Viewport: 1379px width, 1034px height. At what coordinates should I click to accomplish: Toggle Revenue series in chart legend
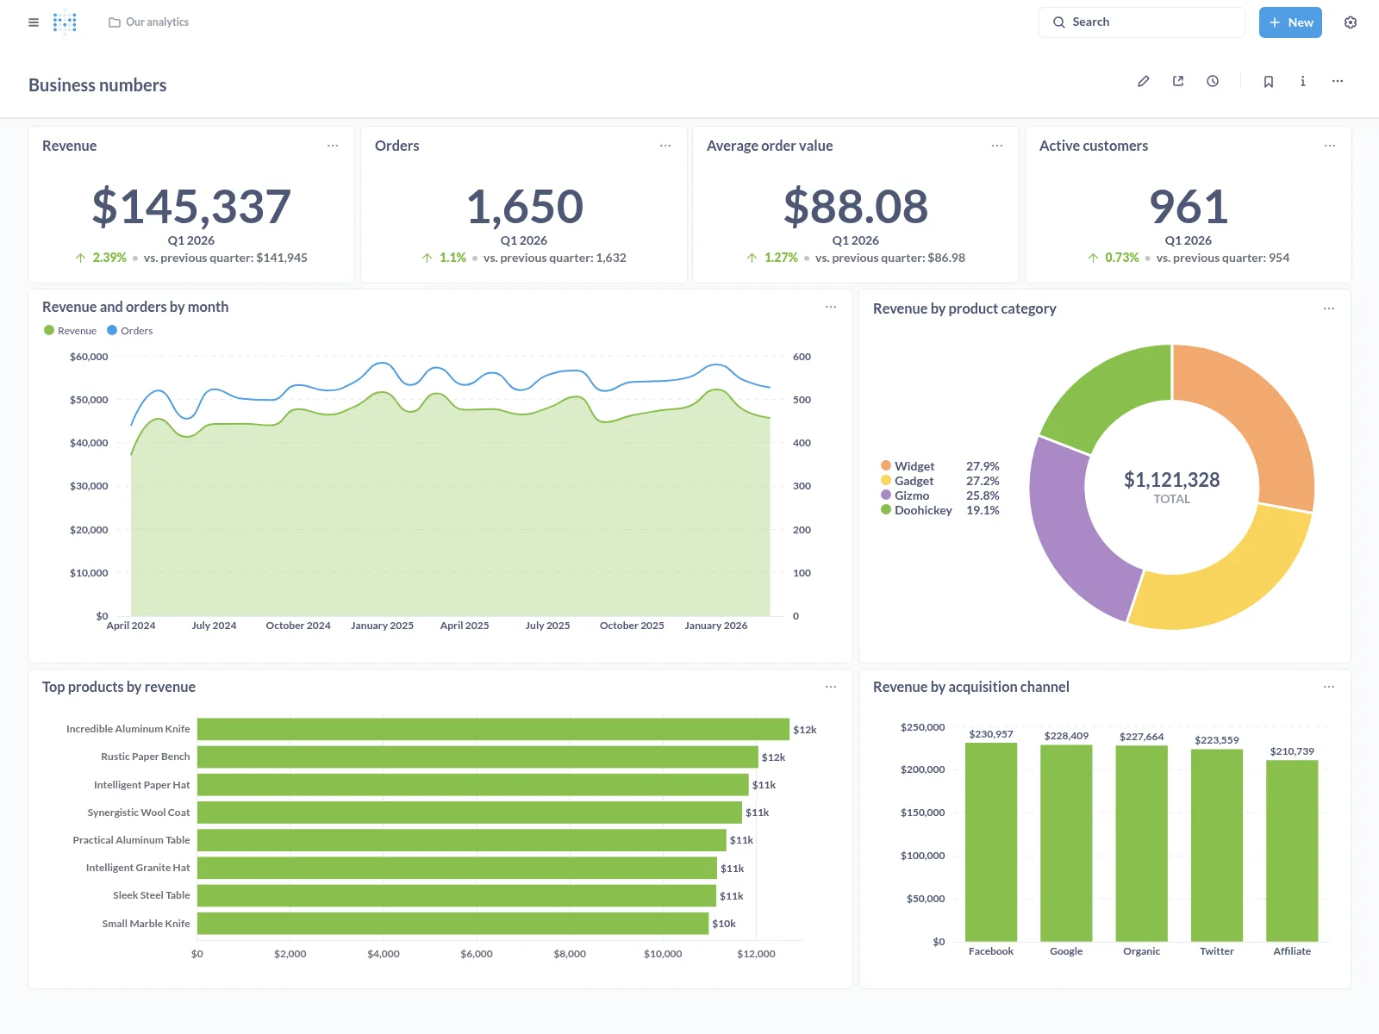click(x=70, y=331)
